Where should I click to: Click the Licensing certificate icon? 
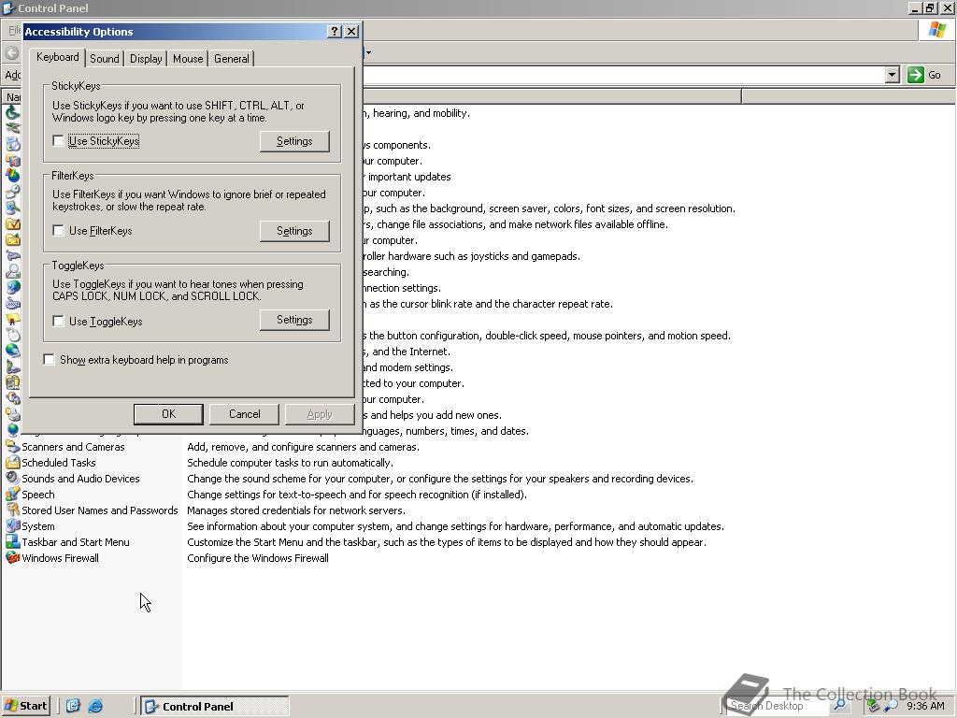click(x=12, y=320)
